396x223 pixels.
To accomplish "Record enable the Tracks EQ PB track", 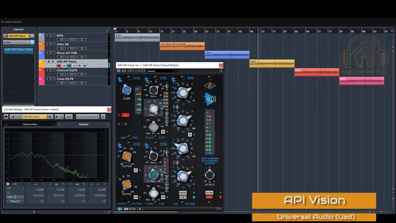I will 59,83.
